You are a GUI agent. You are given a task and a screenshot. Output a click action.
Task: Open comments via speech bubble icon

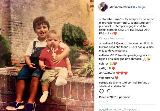[109, 91]
